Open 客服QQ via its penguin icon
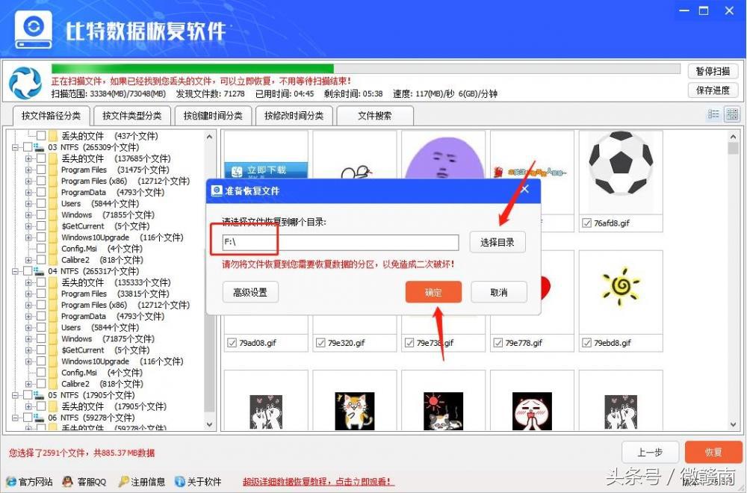 [67, 482]
